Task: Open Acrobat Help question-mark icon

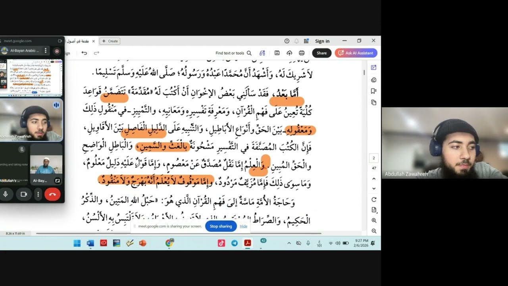Action: coord(287,41)
